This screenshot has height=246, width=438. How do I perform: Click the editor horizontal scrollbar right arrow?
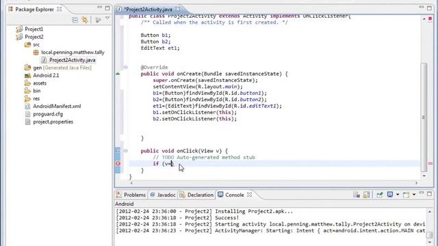(417, 183)
